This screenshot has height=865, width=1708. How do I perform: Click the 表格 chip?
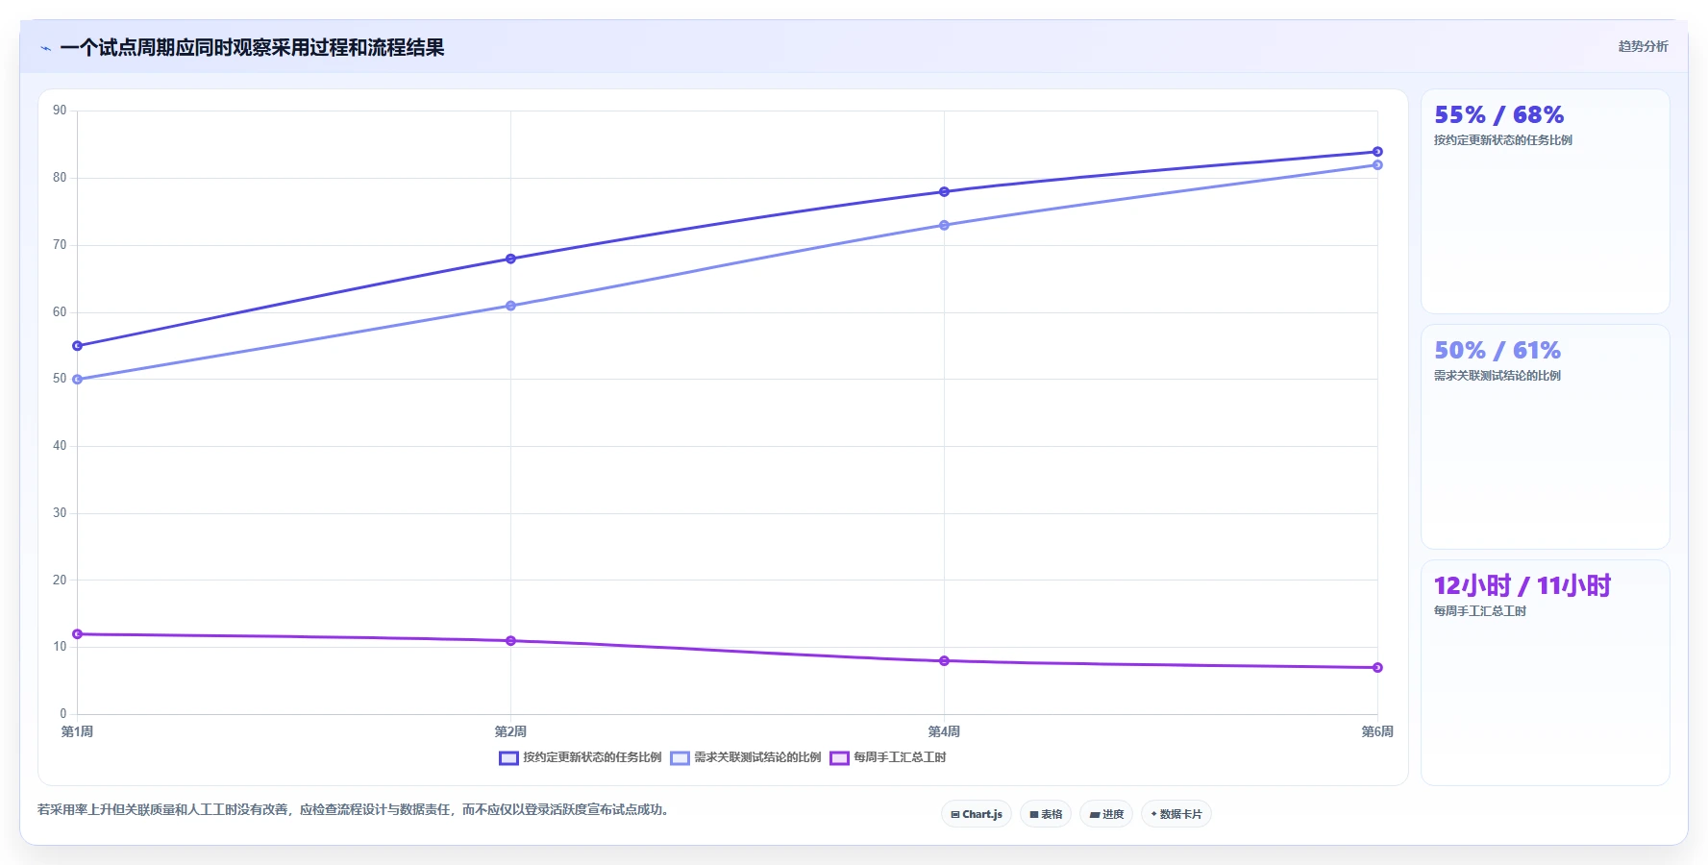(1046, 814)
